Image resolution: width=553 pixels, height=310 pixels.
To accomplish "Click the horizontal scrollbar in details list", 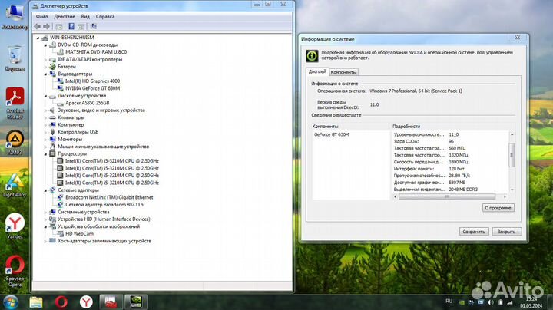I will tap(447, 196).
